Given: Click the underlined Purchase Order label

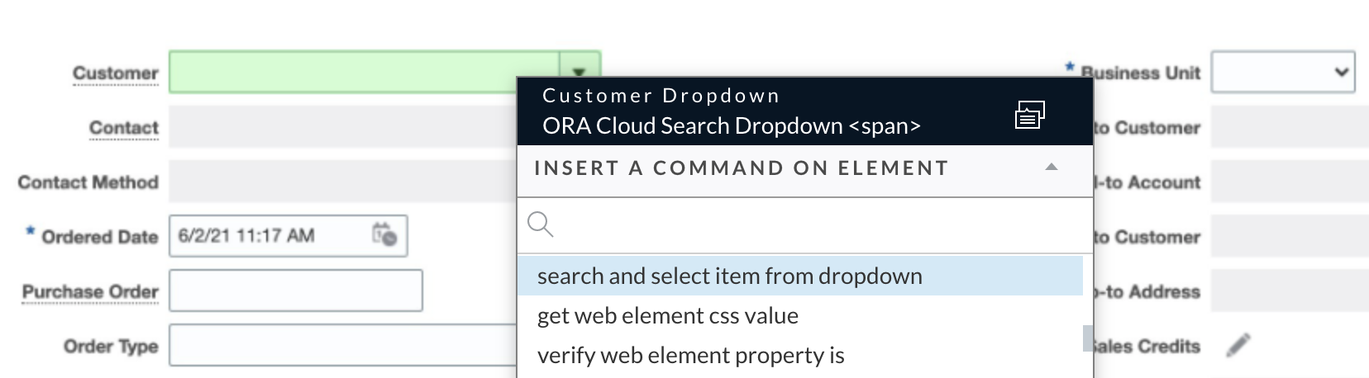Looking at the screenshot, I should point(90,292).
